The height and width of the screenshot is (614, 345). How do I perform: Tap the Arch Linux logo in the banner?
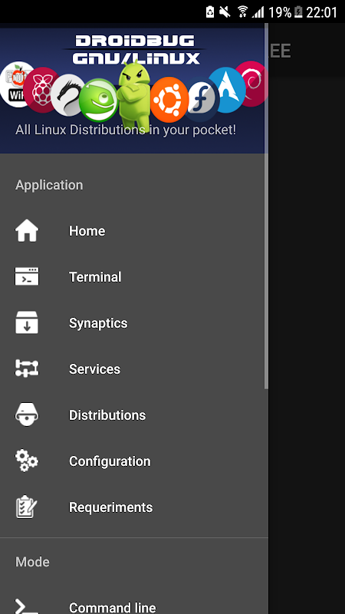click(x=228, y=90)
